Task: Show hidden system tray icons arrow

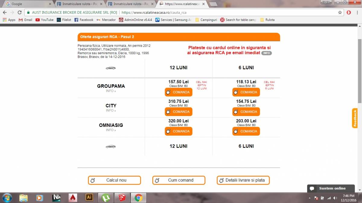Action: pos(310,198)
